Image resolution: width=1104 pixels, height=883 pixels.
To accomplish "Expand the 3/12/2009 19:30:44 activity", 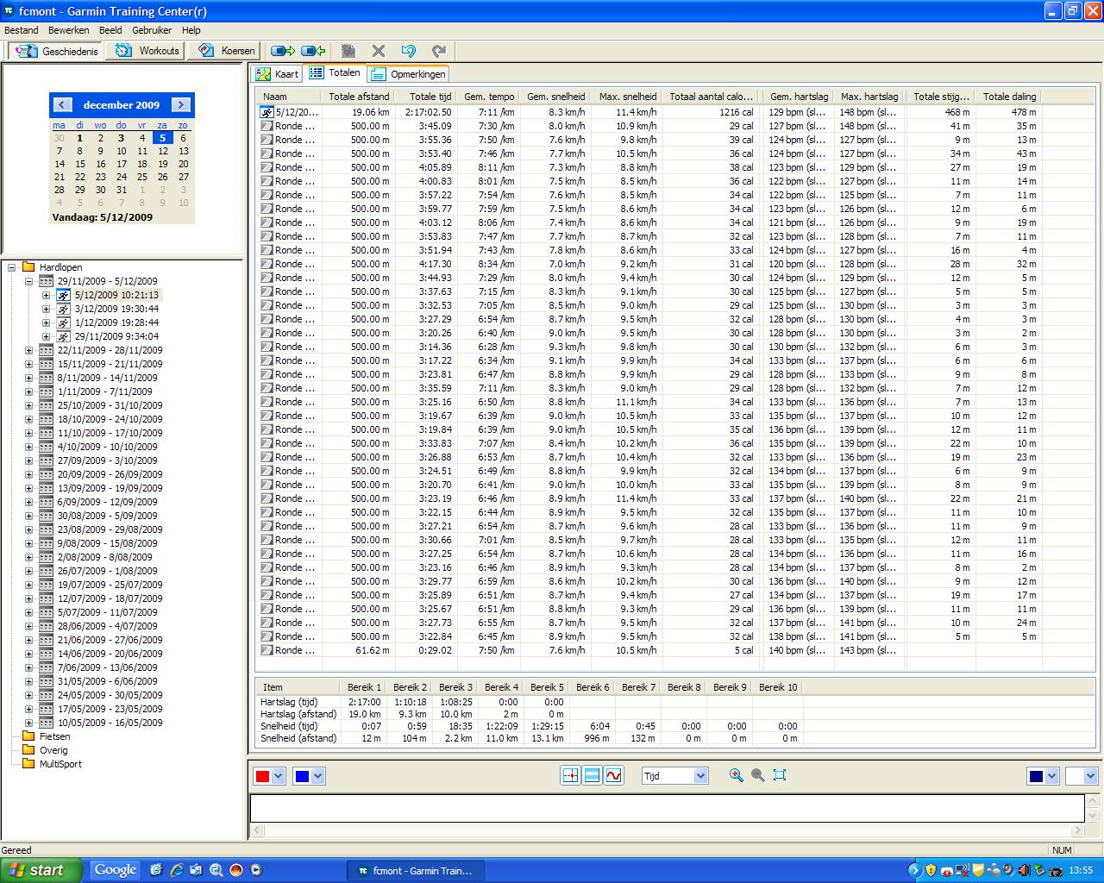I will (x=46, y=309).
